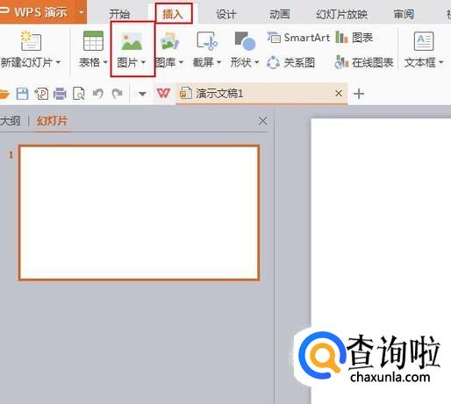Expand the quick access toolbar dropdown arrow

click(142, 94)
